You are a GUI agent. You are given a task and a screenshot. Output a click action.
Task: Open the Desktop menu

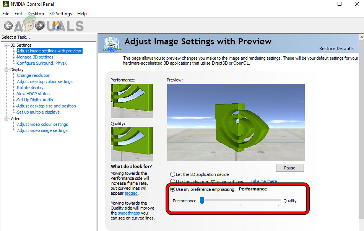point(35,13)
